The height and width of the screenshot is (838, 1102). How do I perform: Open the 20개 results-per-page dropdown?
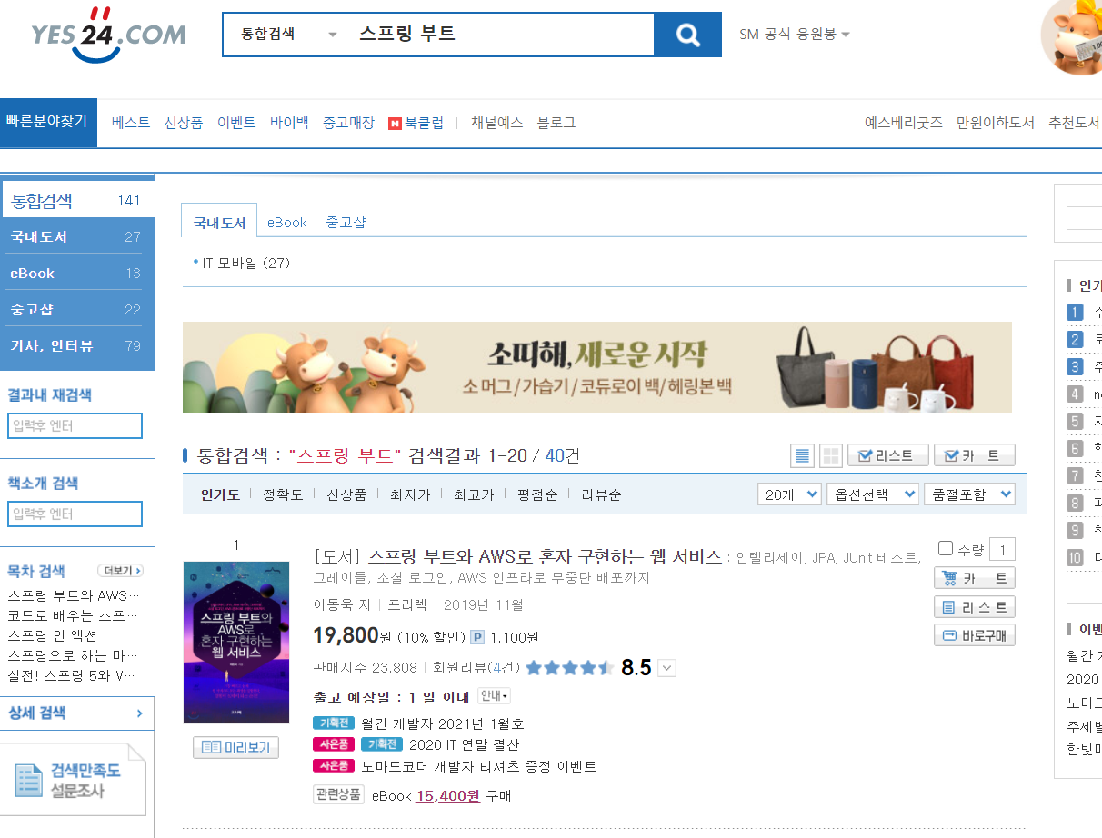789,494
